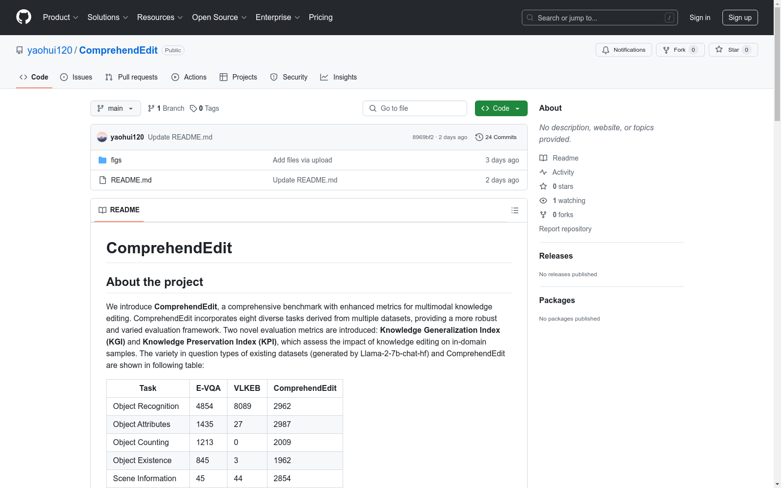Click the magnifier icon in Go to file
The image size is (781, 488).
click(373, 108)
